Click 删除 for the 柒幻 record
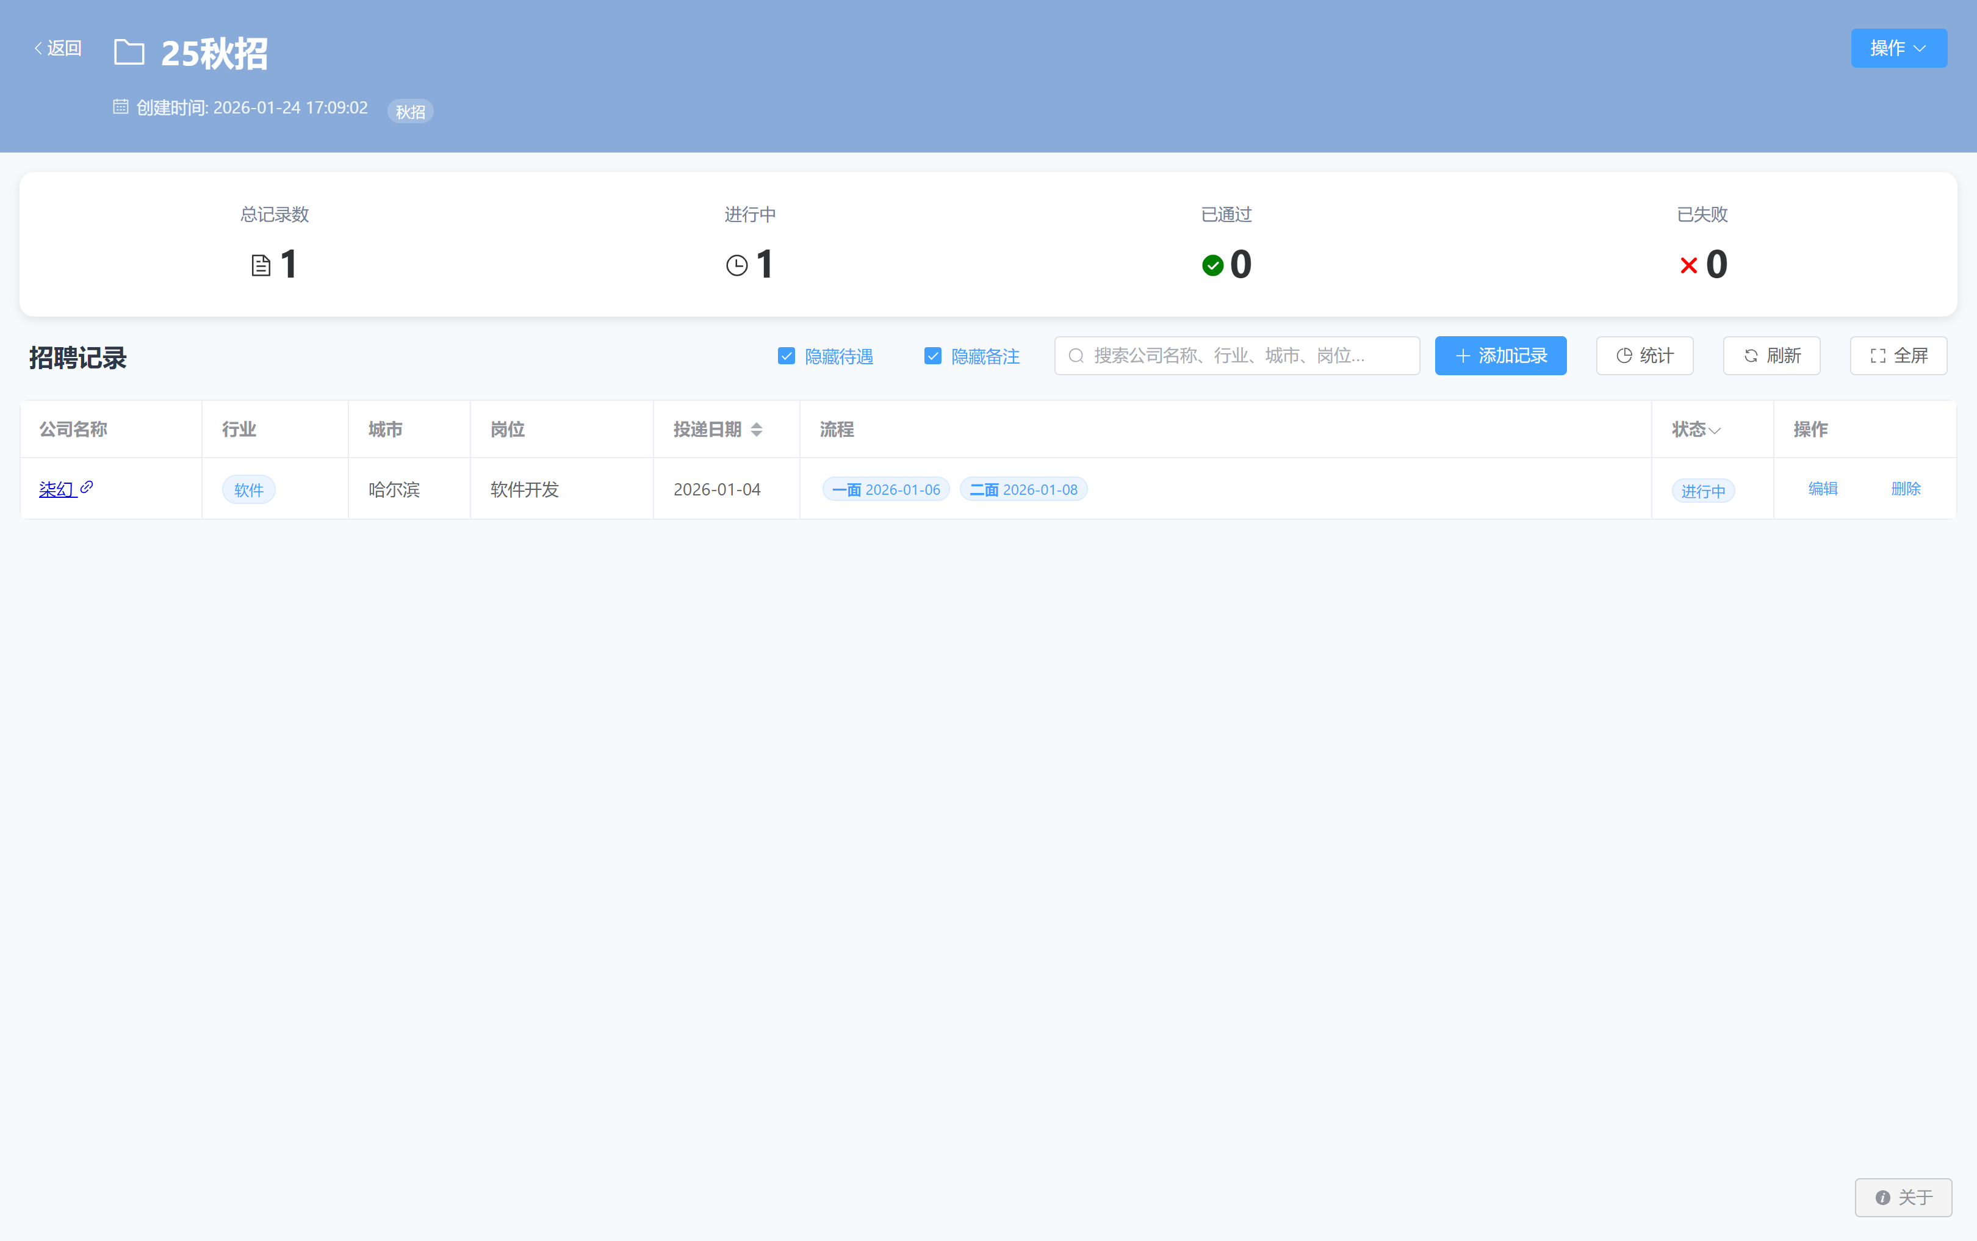Viewport: 1977px width, 1241px height. click(1906, 488)
